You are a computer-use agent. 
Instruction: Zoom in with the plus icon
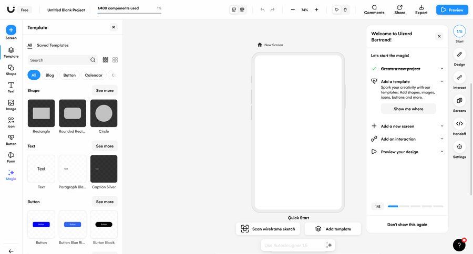(316, 9)
